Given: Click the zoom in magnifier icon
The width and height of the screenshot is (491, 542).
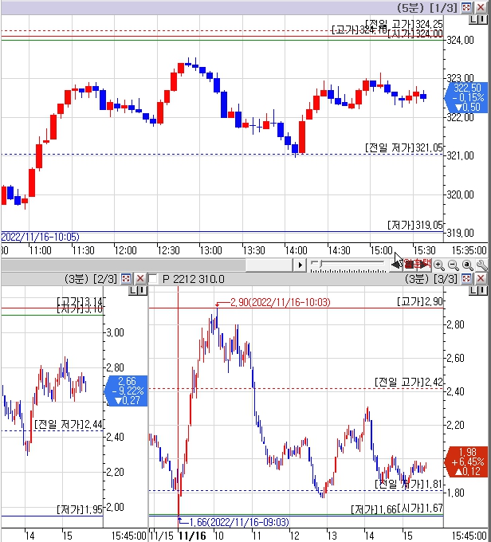Looking at the screenshot, I should (x=439, y=265).
